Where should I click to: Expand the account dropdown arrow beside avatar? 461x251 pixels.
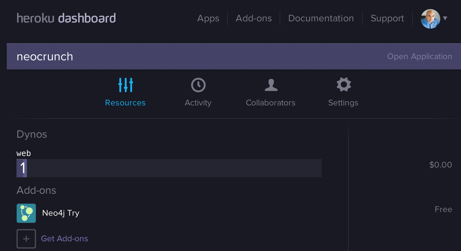click(x=445, y=18)
